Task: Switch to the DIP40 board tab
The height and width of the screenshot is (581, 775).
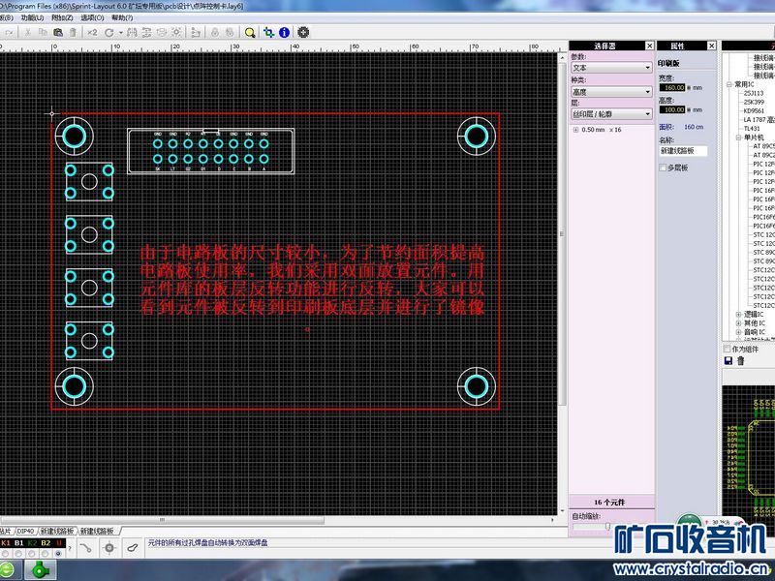Action: (25, 531)
